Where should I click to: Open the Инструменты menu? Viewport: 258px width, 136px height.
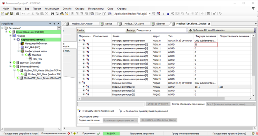(x=96, y=9)
